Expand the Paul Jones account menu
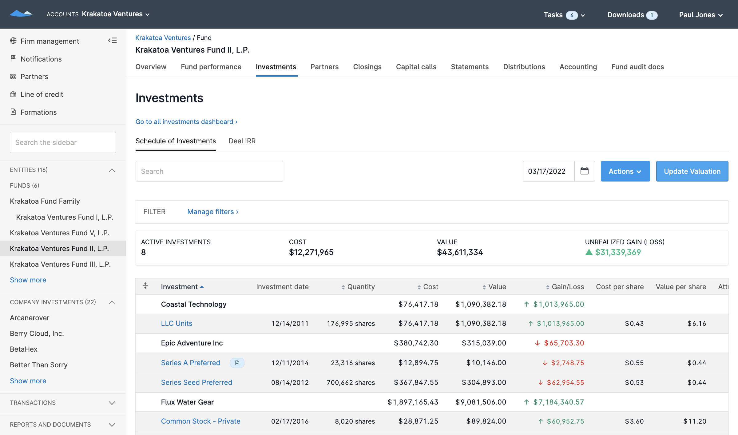The image size is (738, 435). [x=701, y=14]
